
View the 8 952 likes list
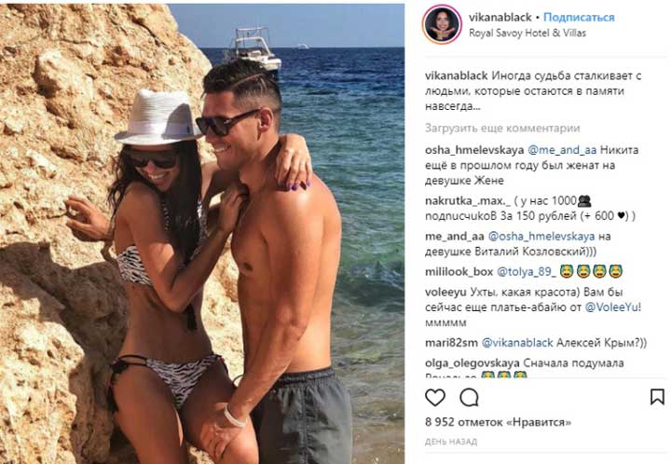tap(498, 422)
